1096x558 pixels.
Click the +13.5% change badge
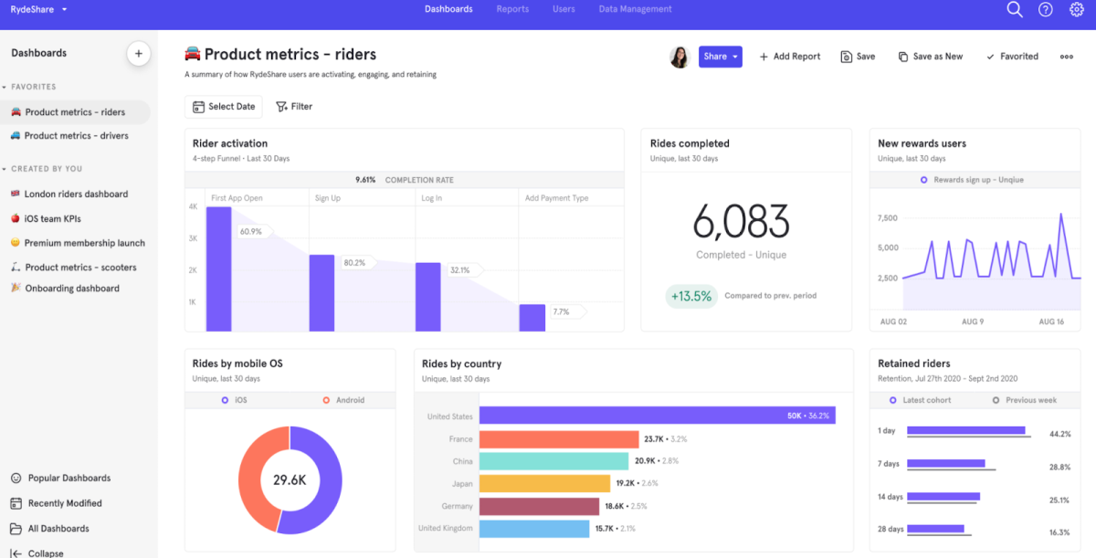(x=691, y=297)
